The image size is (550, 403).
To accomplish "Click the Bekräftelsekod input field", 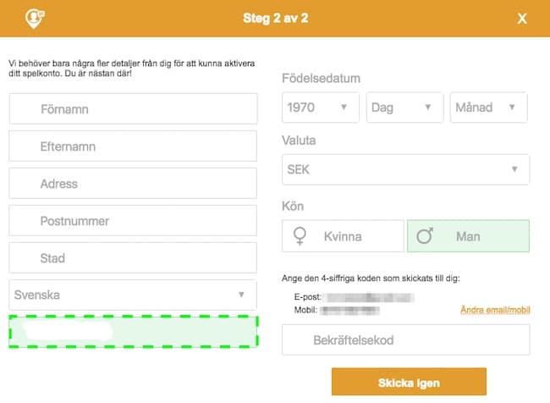I will point(405,340).
